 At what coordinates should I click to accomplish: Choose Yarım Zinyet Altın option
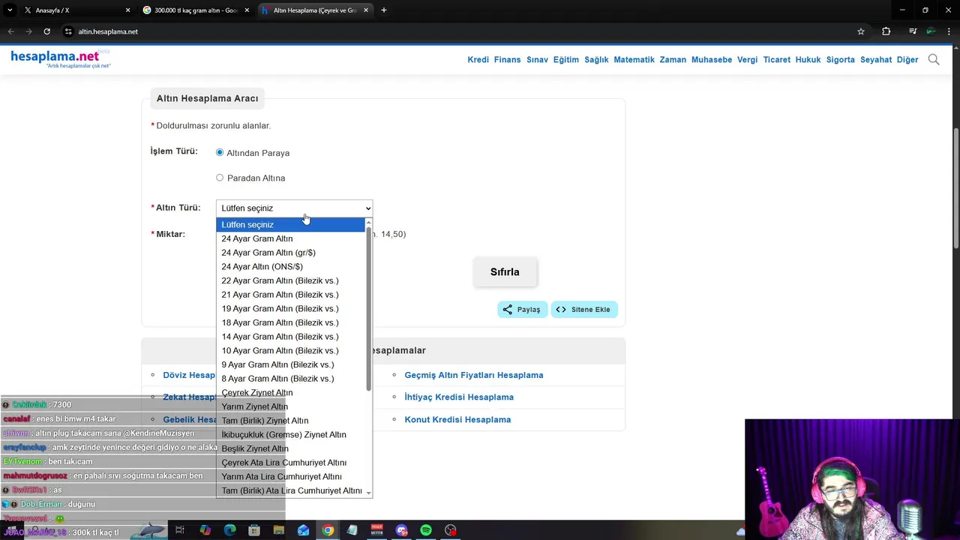(290, 406)
